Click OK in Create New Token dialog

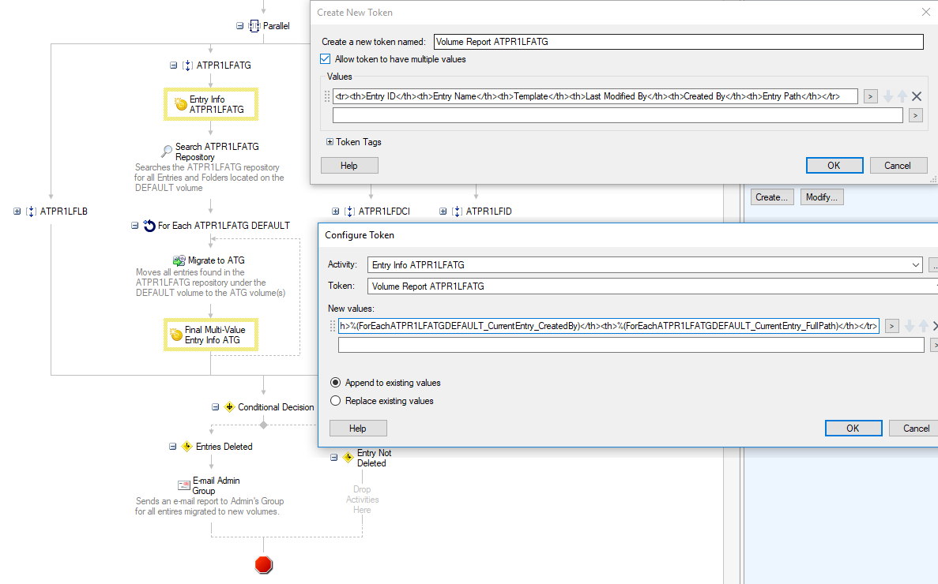834,166
